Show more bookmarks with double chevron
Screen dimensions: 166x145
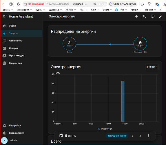[160, 10]
